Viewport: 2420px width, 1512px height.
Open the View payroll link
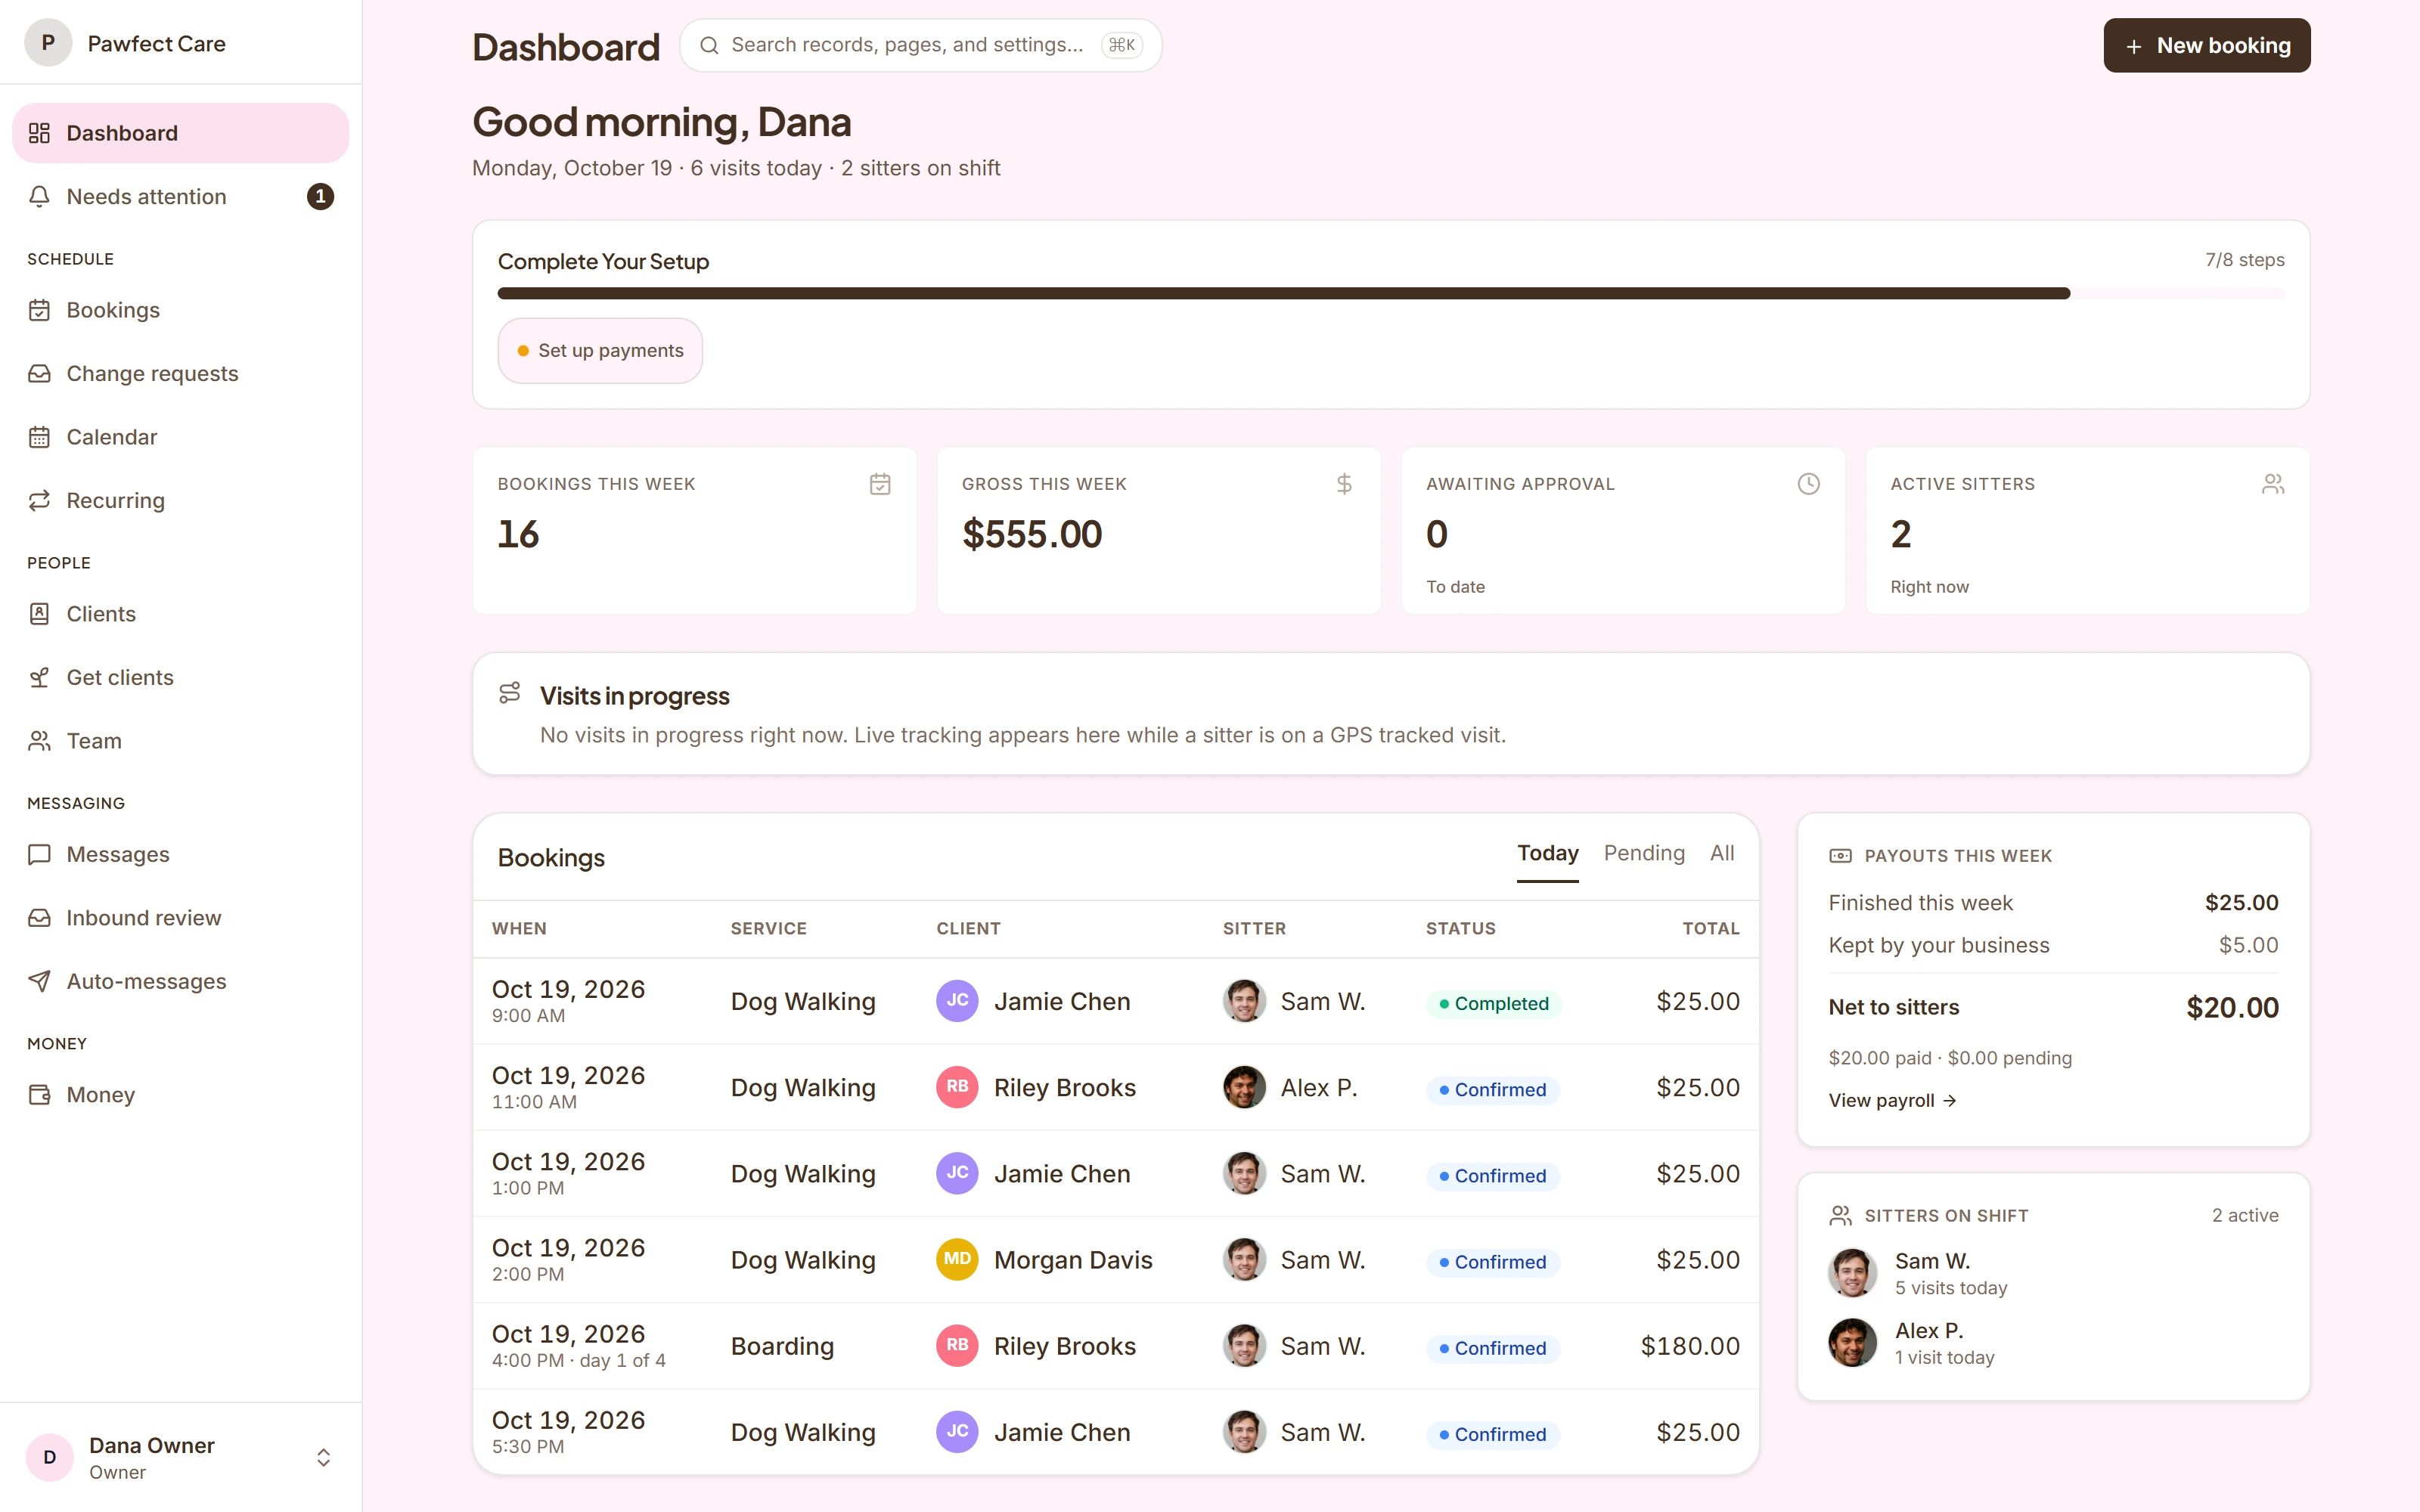pyautogui.click(x=1892, y=1100)
